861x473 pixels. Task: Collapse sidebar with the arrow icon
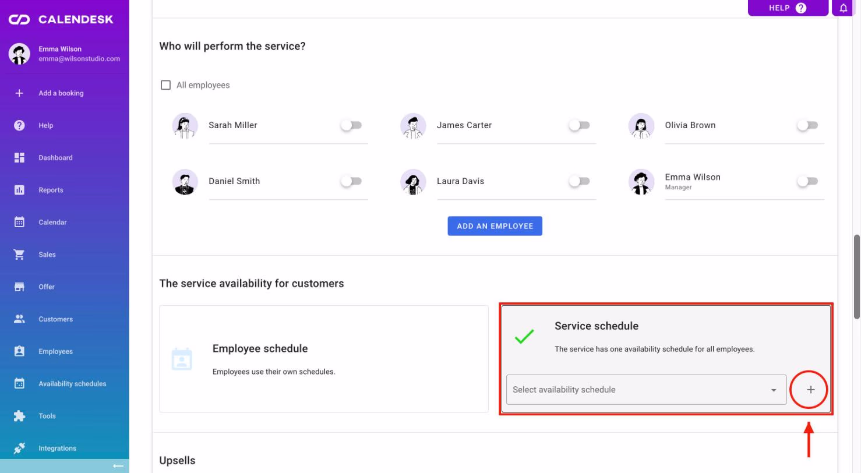click(x=118, y=466)
